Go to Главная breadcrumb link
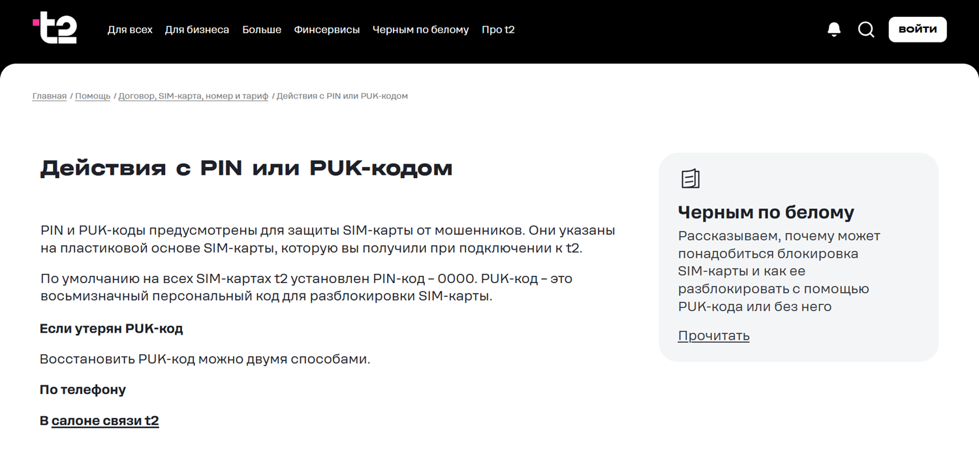The width and height of the screenshot is (979, 450). point(50,96)
